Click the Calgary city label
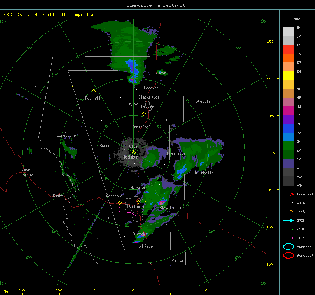315x295 pixels. click(136, 206)
